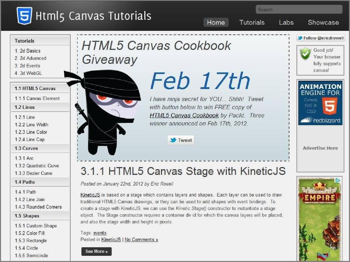Open the Showcase nav item

[323, 22]
